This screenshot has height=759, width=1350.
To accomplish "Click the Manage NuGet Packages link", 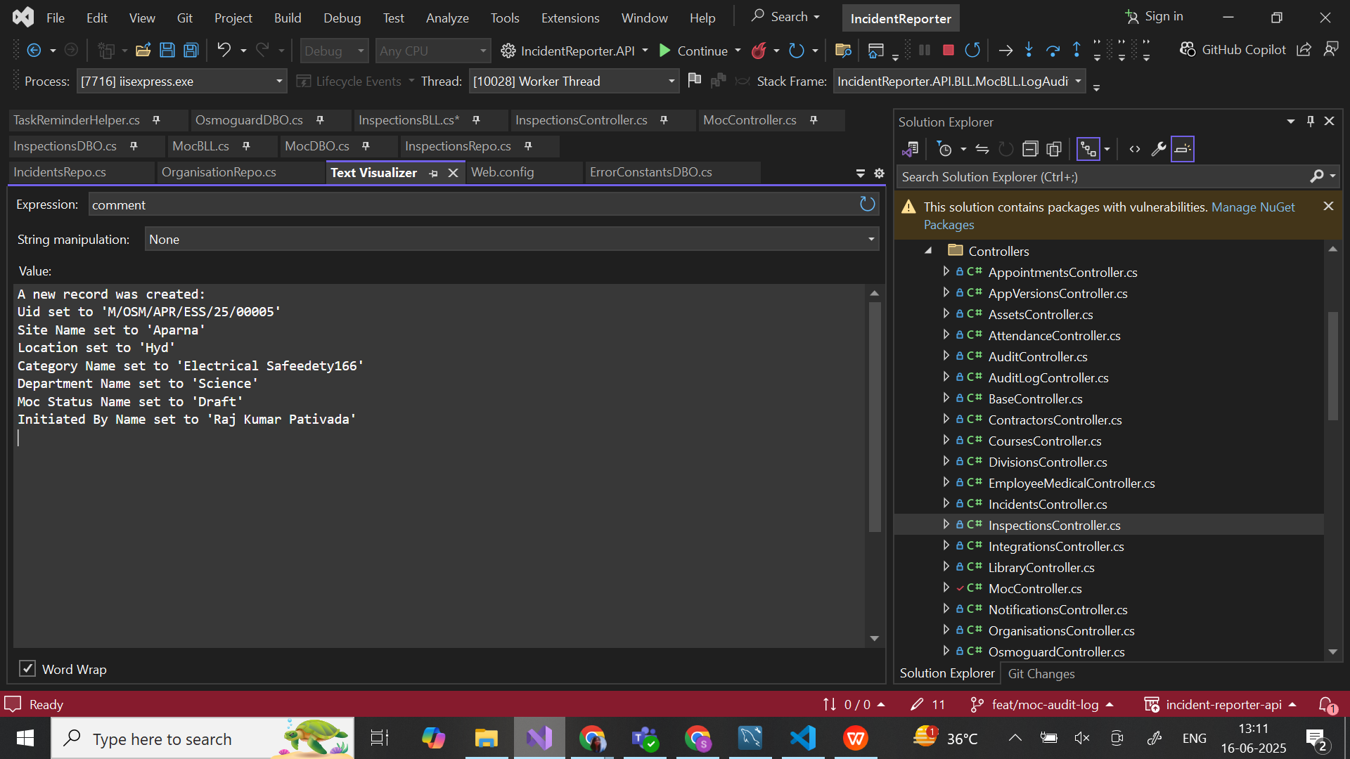I will (x=1252, y=207).
